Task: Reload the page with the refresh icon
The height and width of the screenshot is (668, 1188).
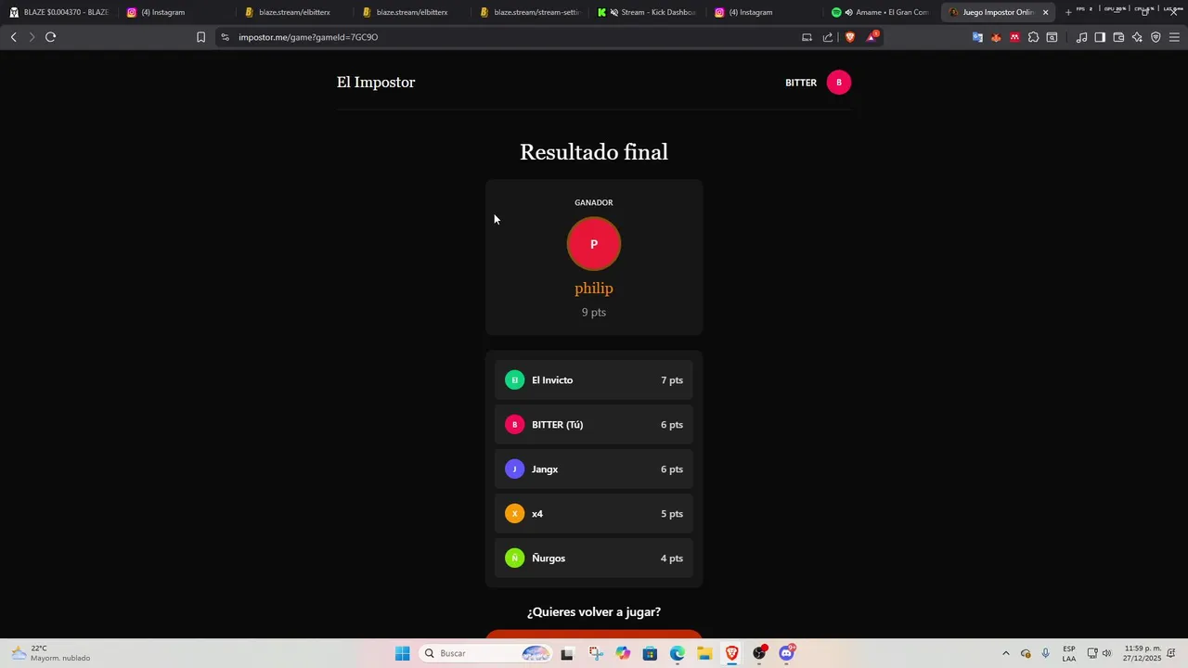Action: [50, 37]
